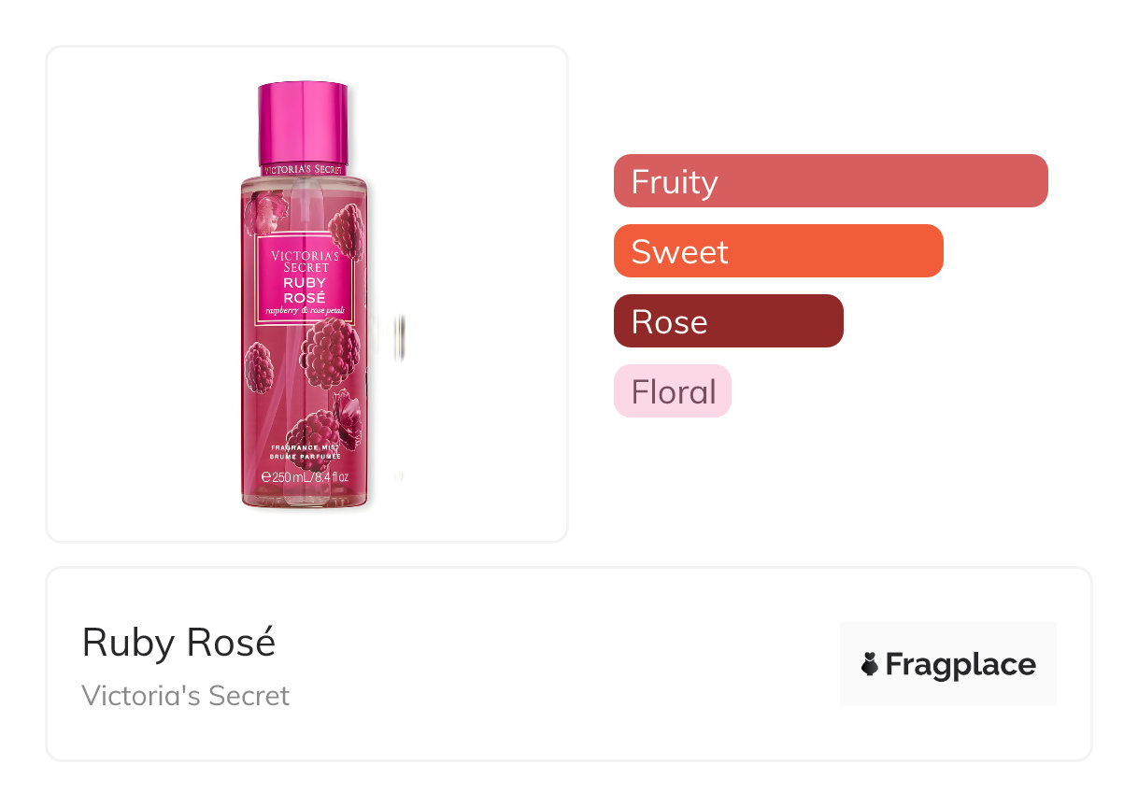Click the Fragplace perfume bottle logo icon
1138x807 pixels.
[870, 664]
